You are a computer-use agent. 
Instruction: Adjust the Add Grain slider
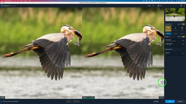173,54
